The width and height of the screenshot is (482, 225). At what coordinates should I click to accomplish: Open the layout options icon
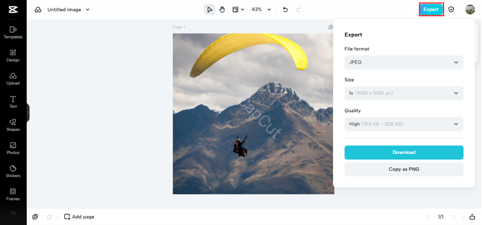click(x=235, y=10)
